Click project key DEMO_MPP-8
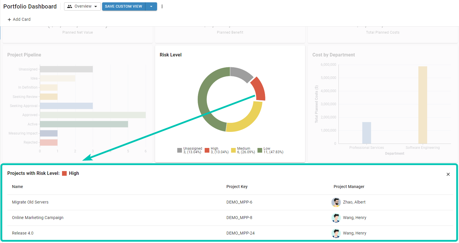Image resolution: width=459 pixels, height=243 pixels. click(x=239, y=218)
